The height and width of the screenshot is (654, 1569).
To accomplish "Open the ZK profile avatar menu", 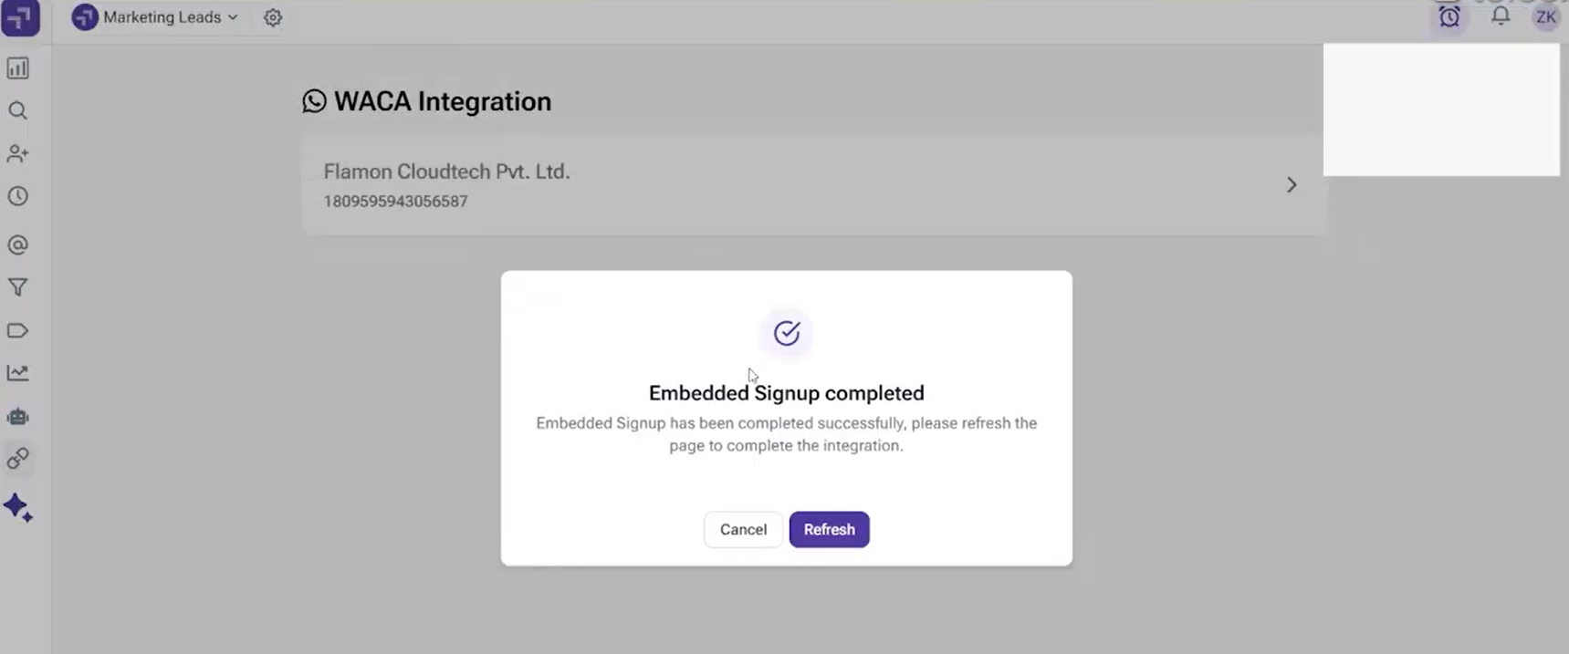I will [1546, 16].
